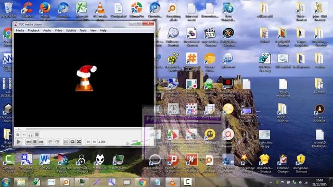Select the dscrypt.exe shortcut icon

301,163
